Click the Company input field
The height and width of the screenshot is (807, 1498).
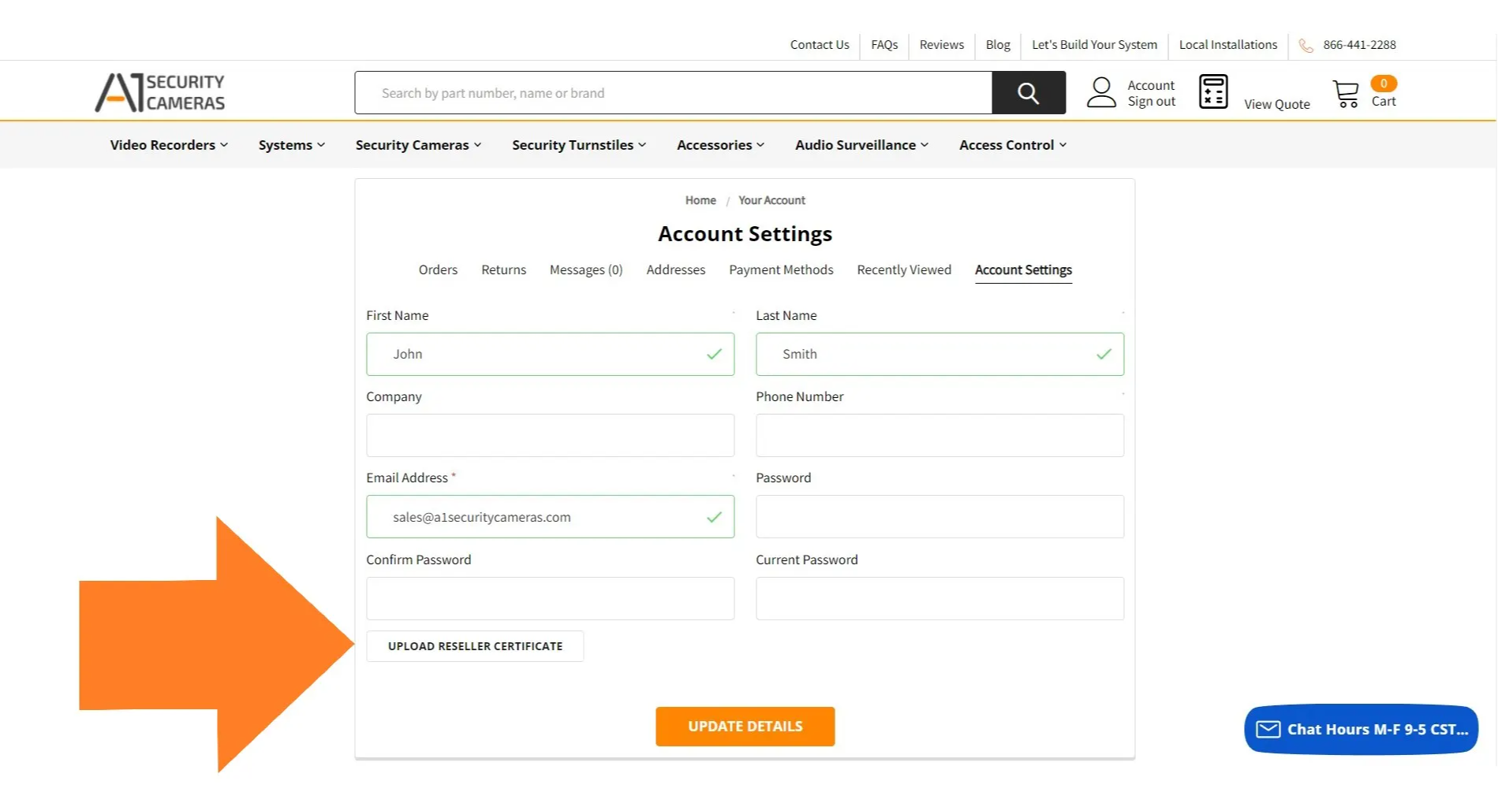[550, 435]
